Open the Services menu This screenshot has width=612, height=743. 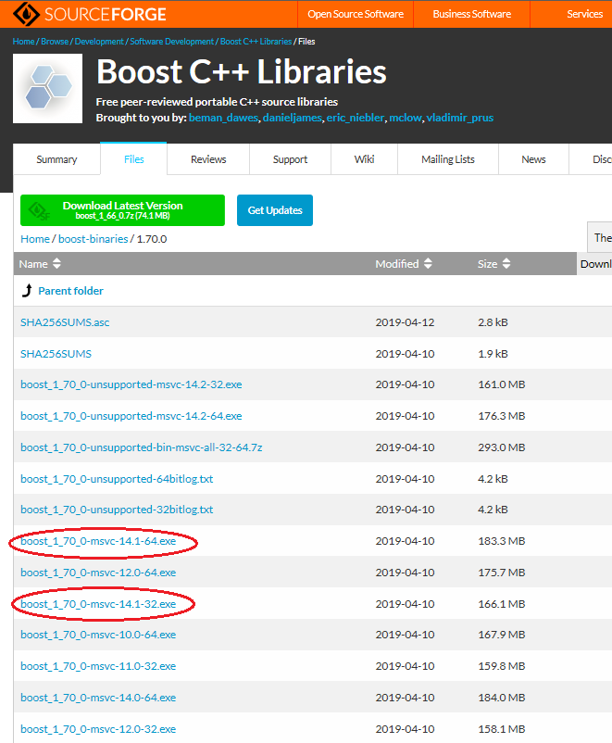coord(584,14)
